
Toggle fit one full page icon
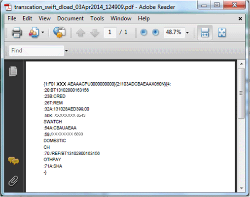[x=222, y=33]
